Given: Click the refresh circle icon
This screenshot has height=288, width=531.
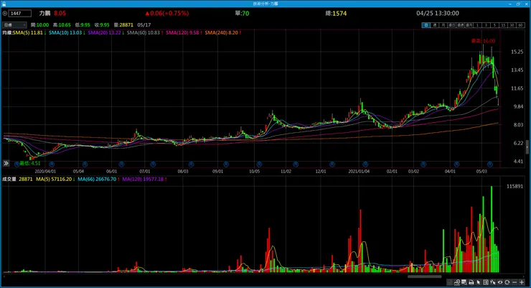Looking at the screenshot, I should [x=507, y=282].
